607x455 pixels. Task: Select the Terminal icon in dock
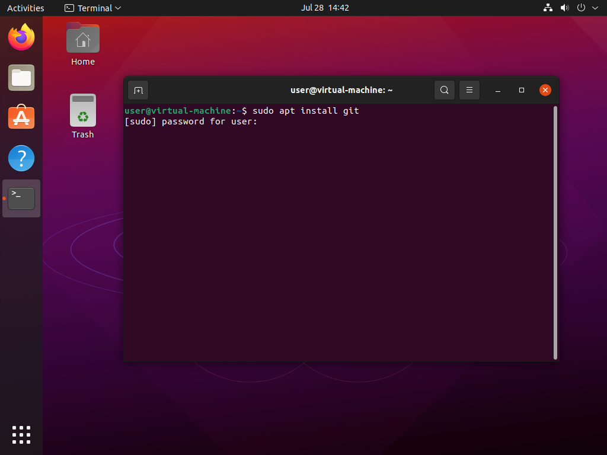[21, 198]
